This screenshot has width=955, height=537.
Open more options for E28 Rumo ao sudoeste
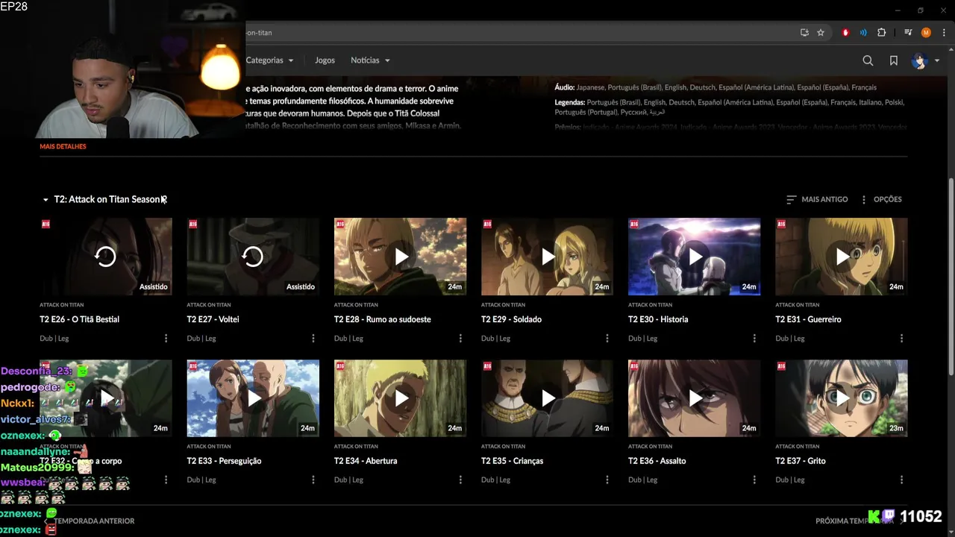460,339
